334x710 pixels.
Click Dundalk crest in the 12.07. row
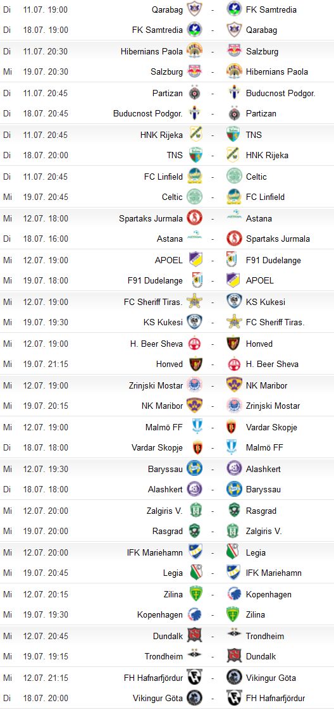pos(195,635)
